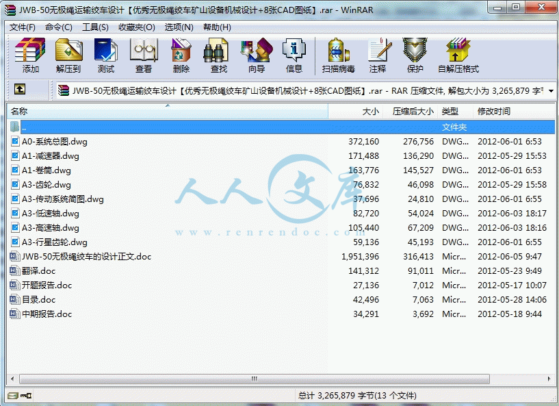Sort by the 类型 column header
This screenshot has width=559, height=406.
tap(456, 112)
